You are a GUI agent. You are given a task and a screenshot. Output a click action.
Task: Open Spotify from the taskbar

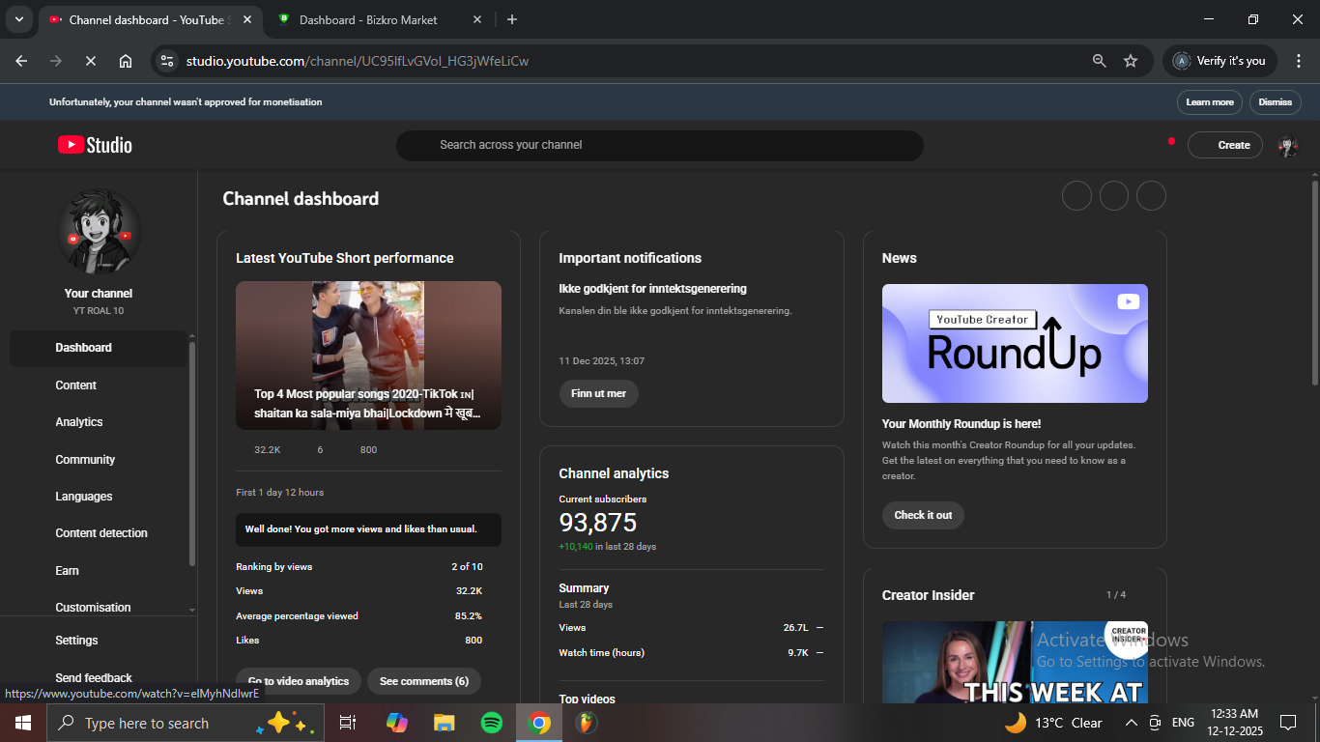(491, 723)
